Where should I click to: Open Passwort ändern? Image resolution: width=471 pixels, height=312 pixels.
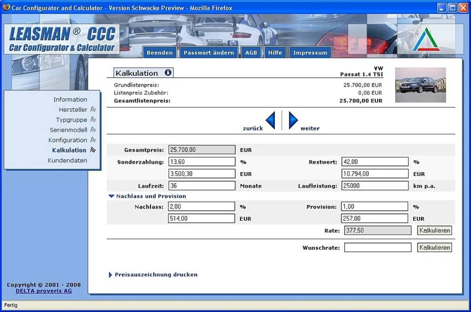pyautogui.click(x=209, y=52)
